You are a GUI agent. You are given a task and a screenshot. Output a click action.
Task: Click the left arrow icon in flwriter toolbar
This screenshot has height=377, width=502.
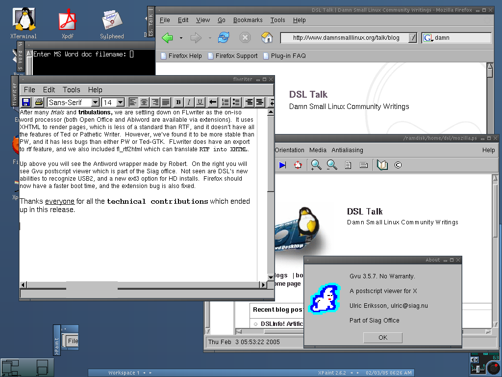tap(213, 102)
